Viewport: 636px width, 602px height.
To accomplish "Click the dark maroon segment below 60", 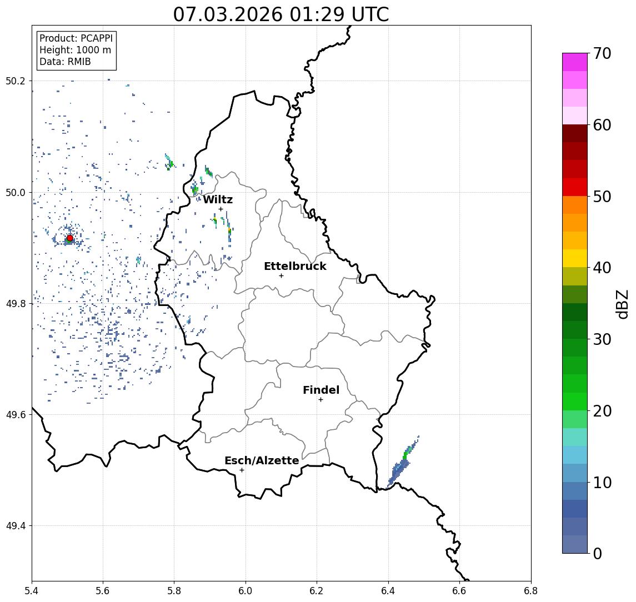I will coord(575,133).
